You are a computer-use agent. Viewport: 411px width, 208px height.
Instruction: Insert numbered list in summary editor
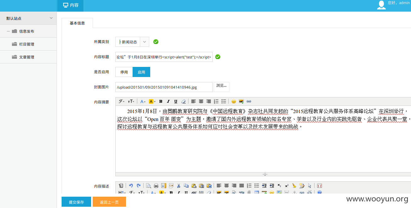(216, 101)
